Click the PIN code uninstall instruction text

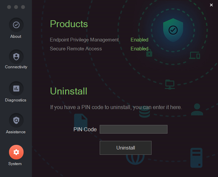[116, 107]
